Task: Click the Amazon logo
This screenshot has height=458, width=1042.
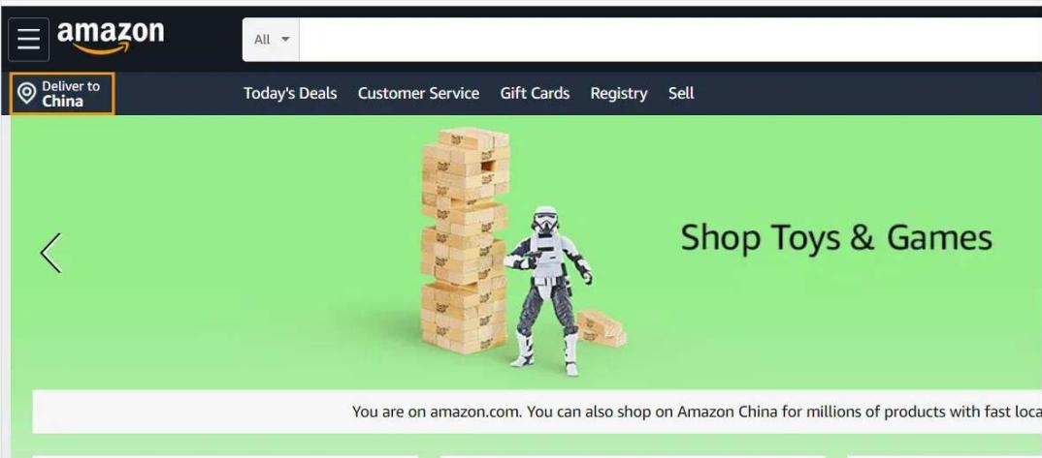Action: pyautogui.click(x=111, y=38)
